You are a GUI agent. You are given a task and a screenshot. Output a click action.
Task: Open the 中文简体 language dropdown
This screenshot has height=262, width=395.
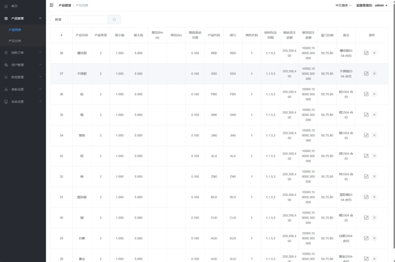point(343,5)
